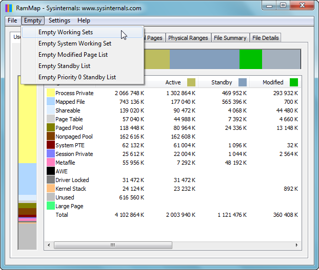Click the pale Shareable color swatch
Viewport: 319px width, 270px height.
(x=51, y=110)
